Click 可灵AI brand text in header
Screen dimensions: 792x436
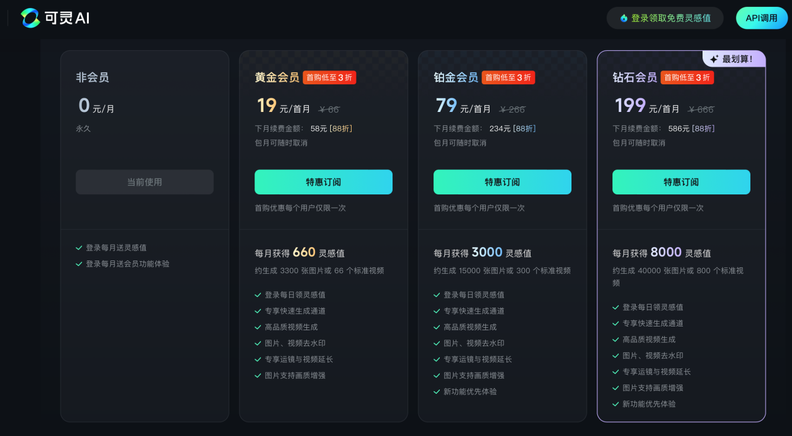click(x=67, y=18)
